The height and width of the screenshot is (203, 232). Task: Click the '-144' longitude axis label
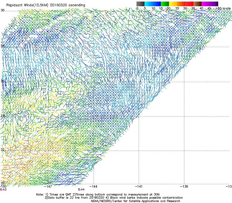coord(93,187)
